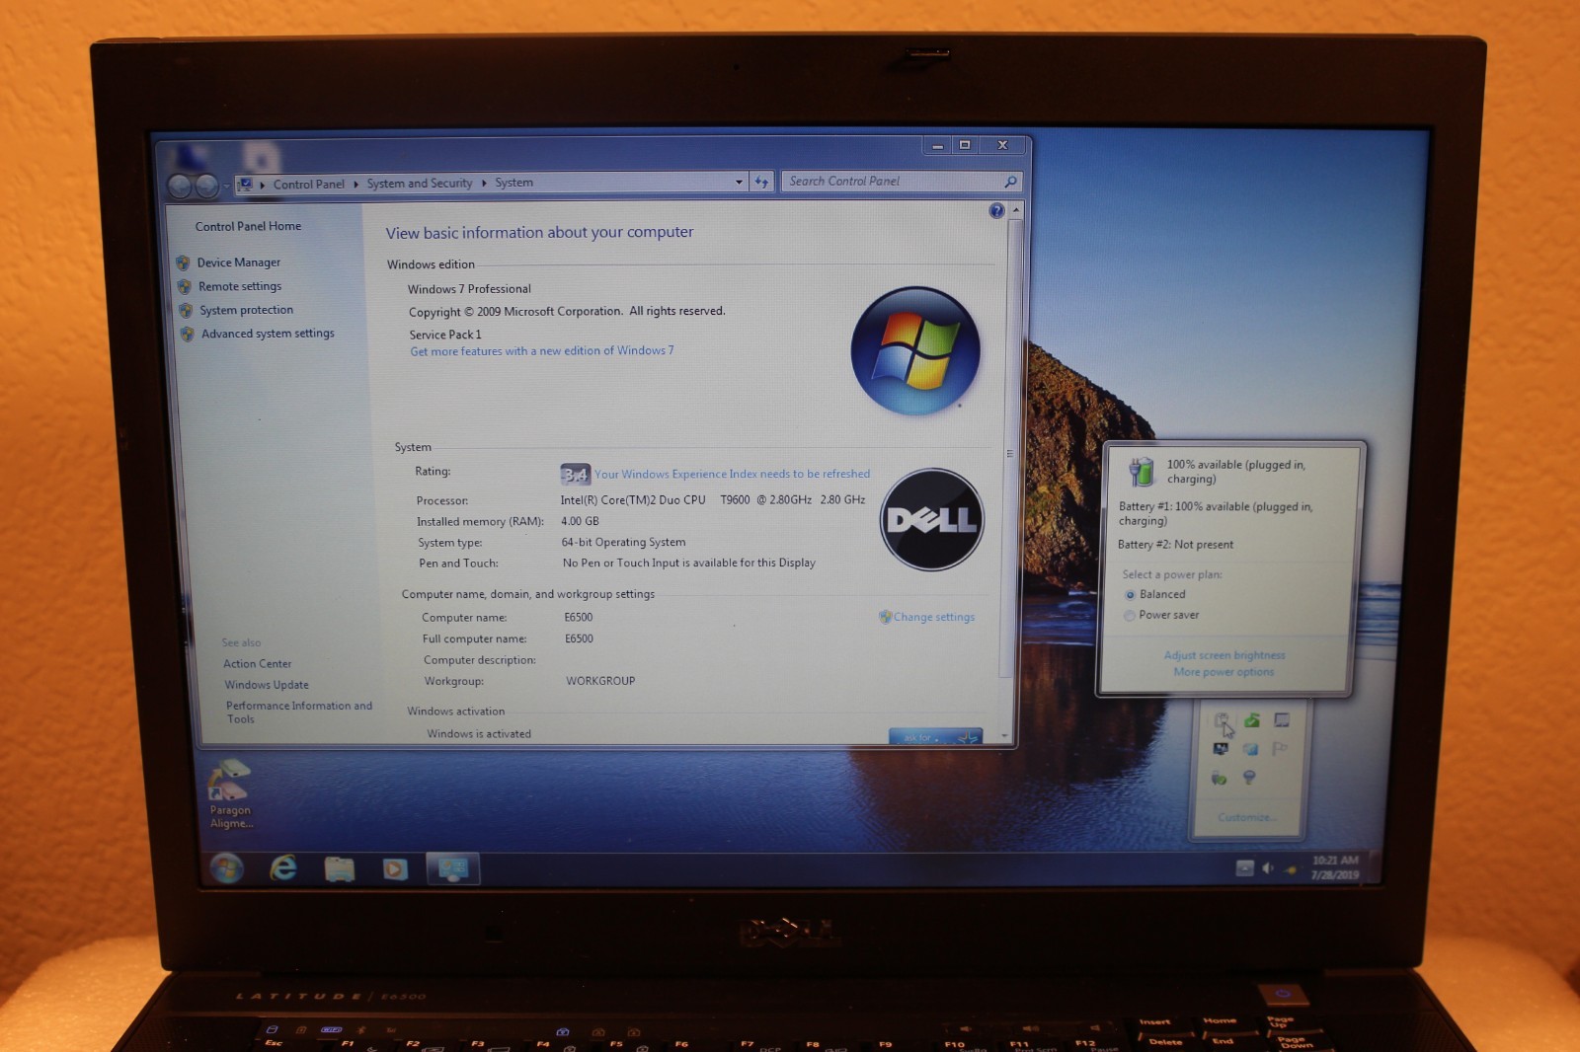
Task: Click the Windows Experience Index refresh link
Action: [x=732, y=474]
